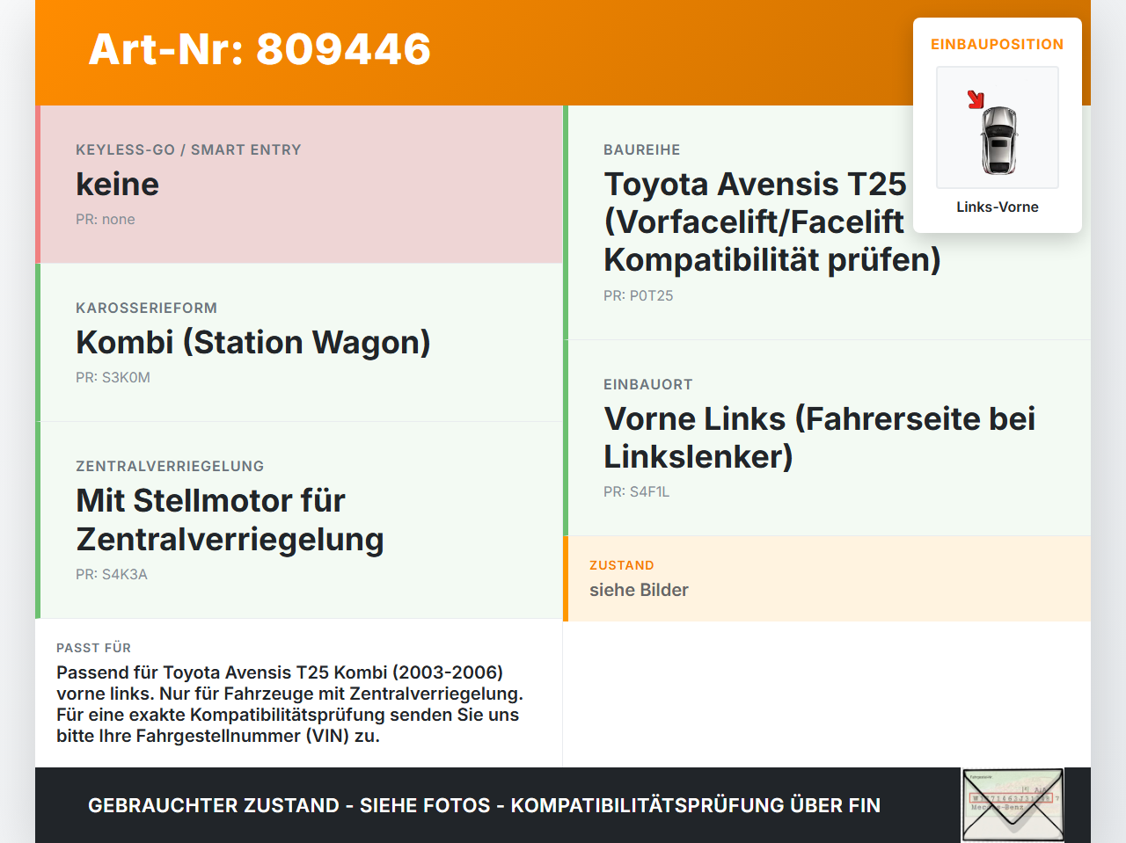Click the 'BAUREIHE' label
1126x843 pixels.
[x=642, y=149]
